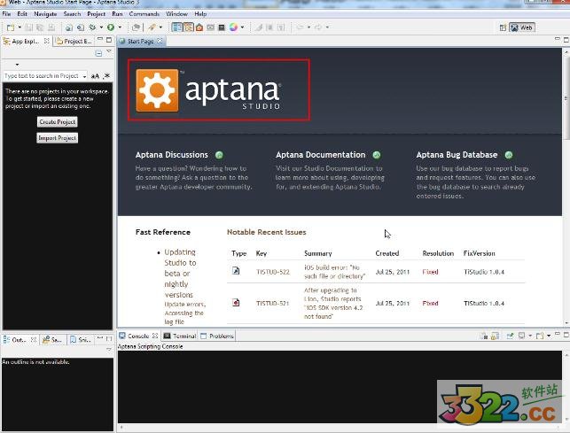570x433 pixels.
Task: Click the green icon beside Aptana Bug Database
Action: (x=508, y=155)
